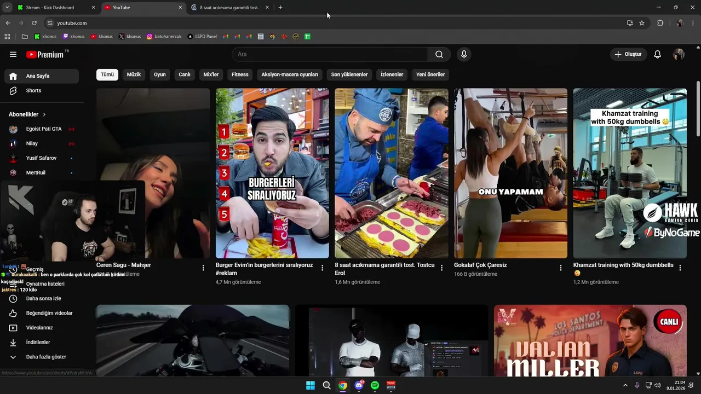The width and height of the screenshot is (701, 394).
Task: Expand Daha fazla göster in sidebar
Action: [42, 357]
